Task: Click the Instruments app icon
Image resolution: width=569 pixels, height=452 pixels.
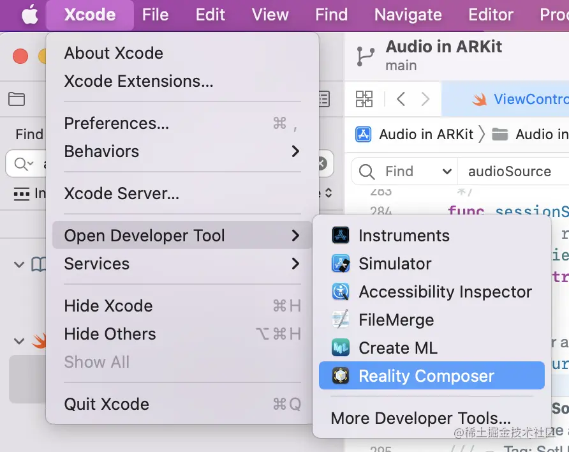Action: click(x=341, y=236)
